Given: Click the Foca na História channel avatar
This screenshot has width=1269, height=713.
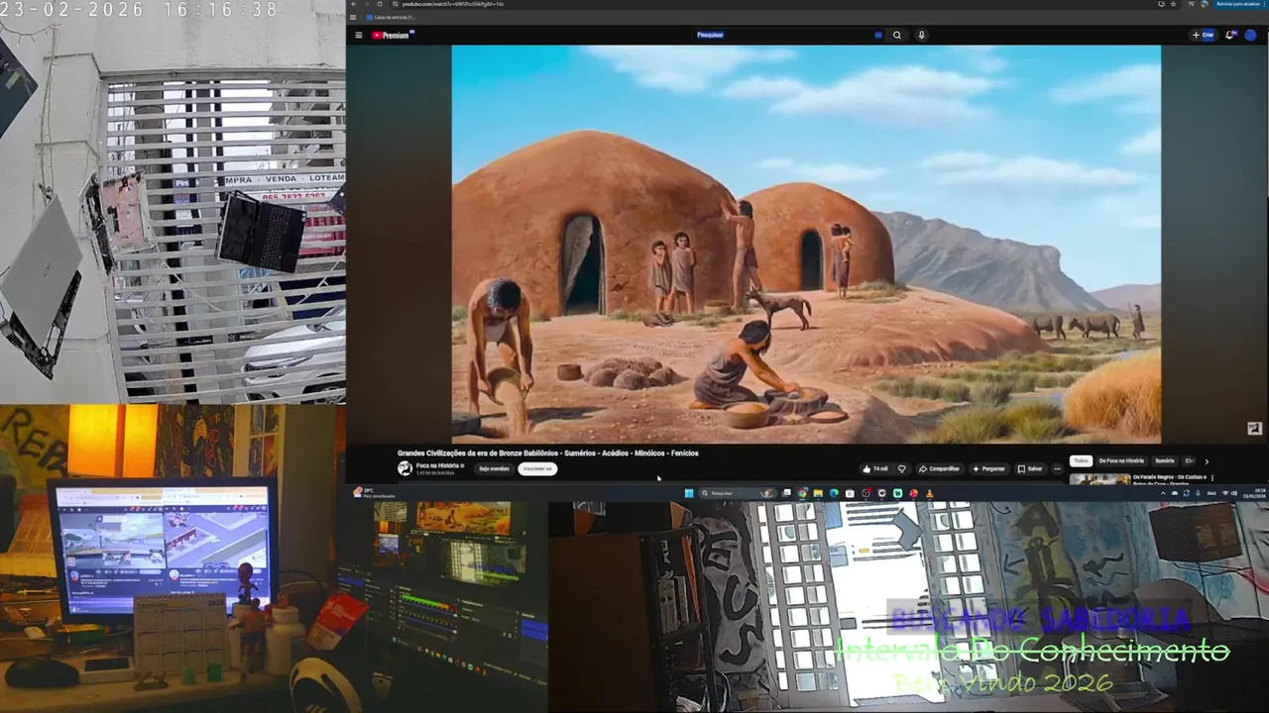Looking at the screenshot, I should tap(404, 468).
